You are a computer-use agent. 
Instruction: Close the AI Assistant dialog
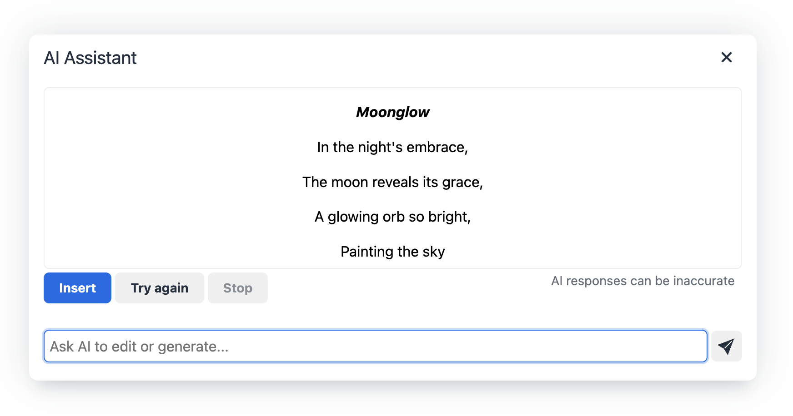click(x=726, y=57)
